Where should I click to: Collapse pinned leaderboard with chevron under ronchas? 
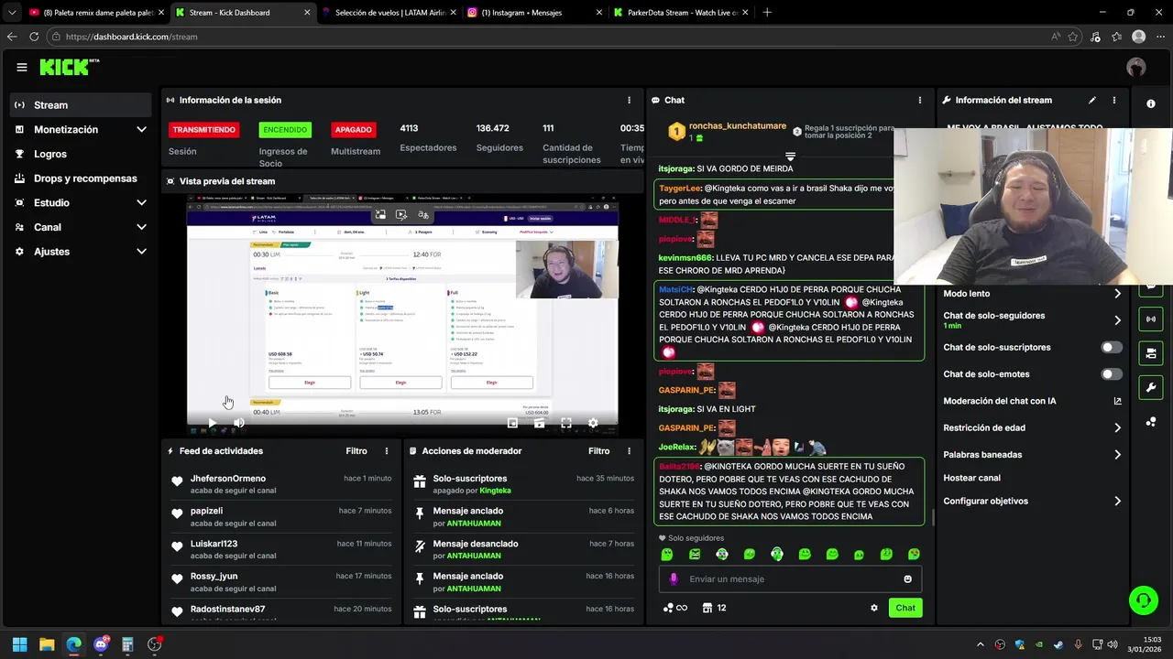tap(790, 157)
